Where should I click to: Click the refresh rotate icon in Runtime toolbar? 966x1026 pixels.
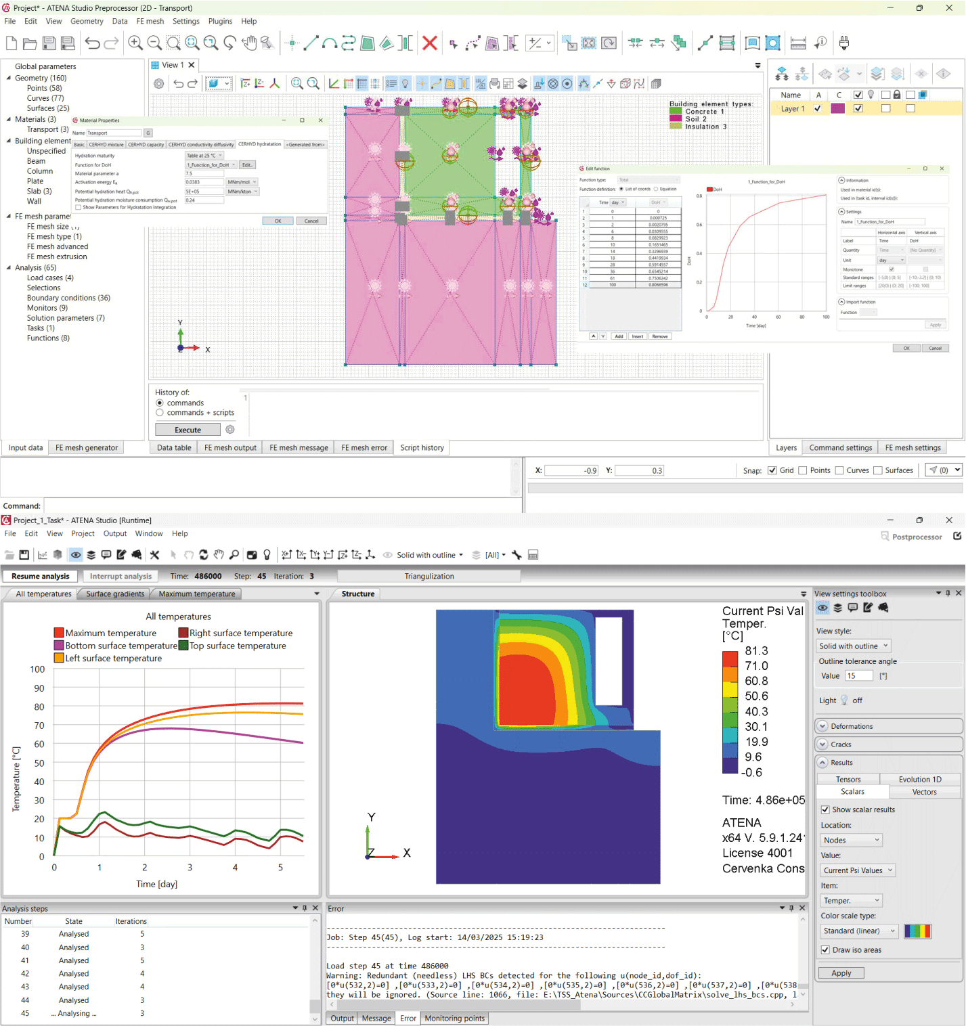pos(204,555)
